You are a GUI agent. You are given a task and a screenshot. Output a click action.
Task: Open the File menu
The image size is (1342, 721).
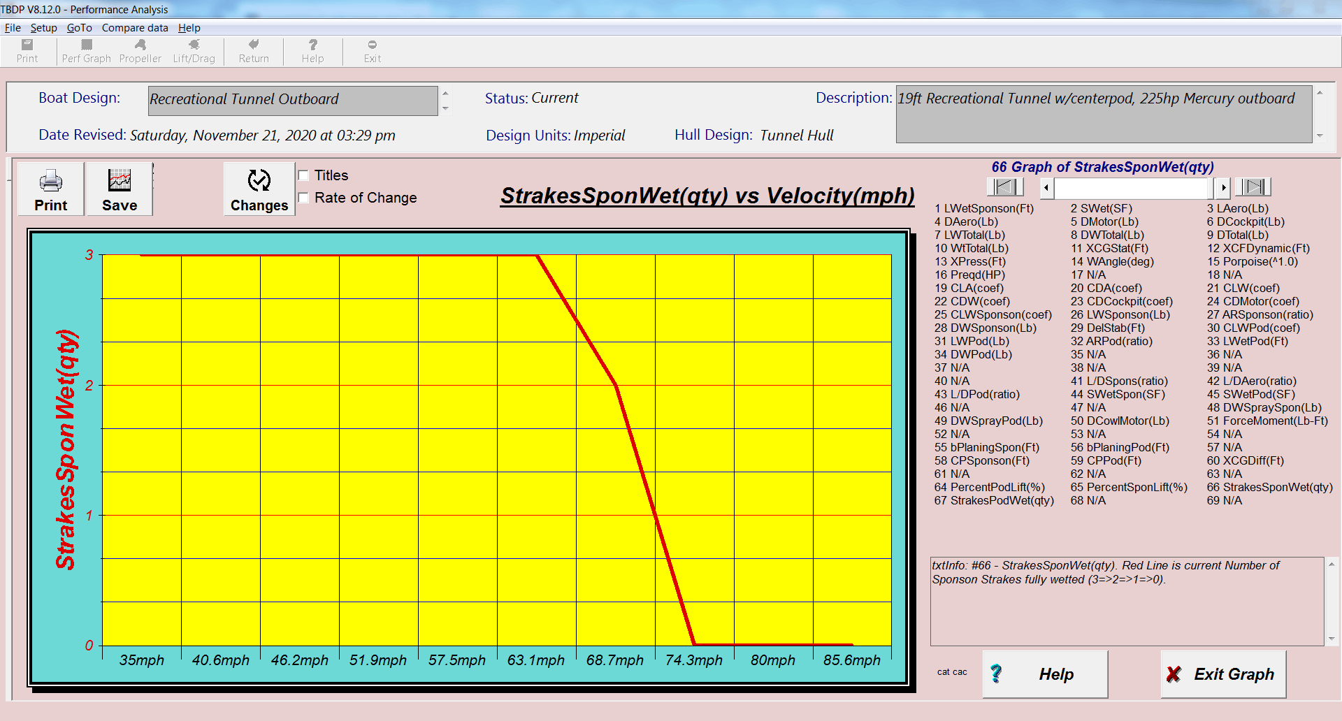pyautogui.click(x=13, y=28)
